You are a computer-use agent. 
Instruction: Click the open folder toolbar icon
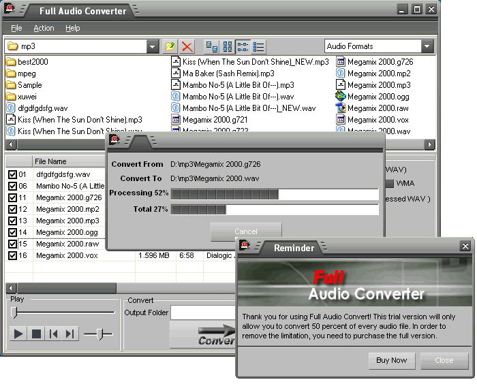[x=170, y=46]
